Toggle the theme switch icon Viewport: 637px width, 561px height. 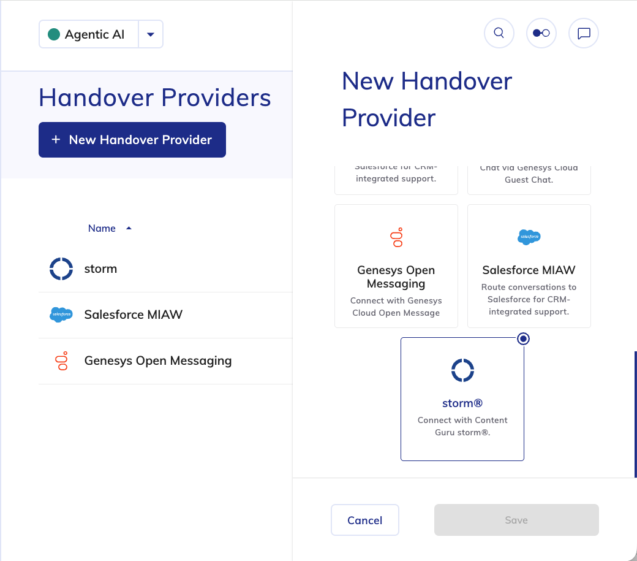coord(541,33)
